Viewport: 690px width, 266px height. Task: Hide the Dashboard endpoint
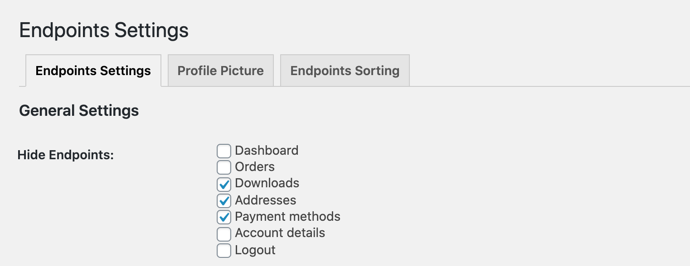pos(224,151)
